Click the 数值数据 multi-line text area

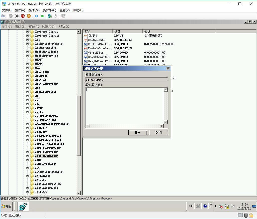click(x=125, y=105)
